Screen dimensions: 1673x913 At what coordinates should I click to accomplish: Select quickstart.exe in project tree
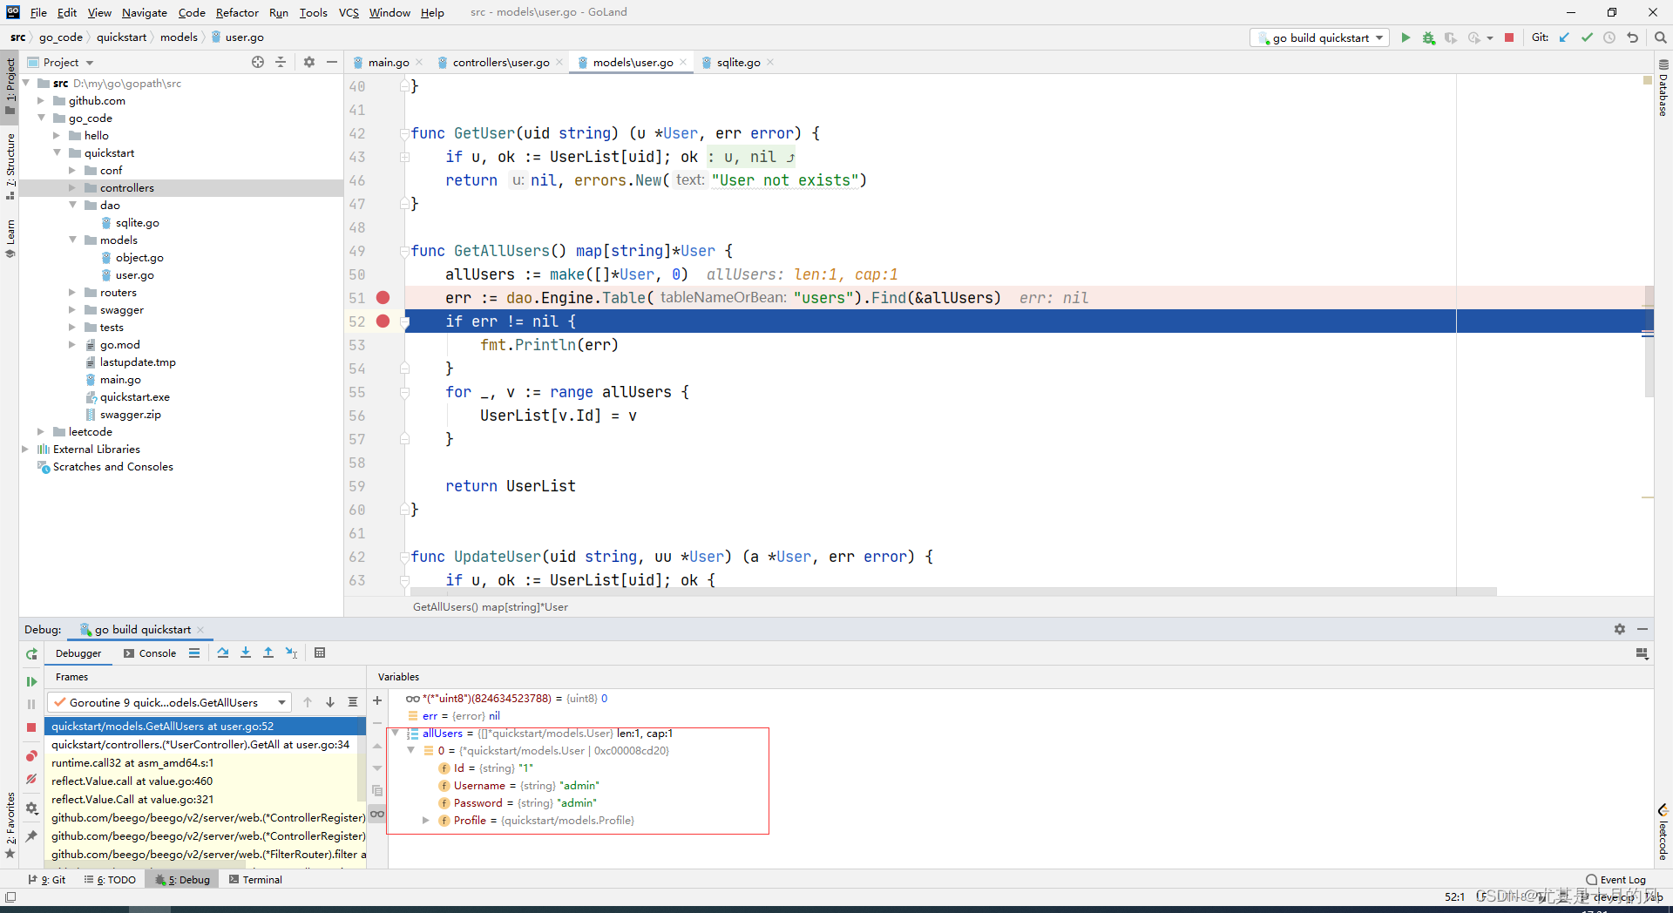[134, 397]
